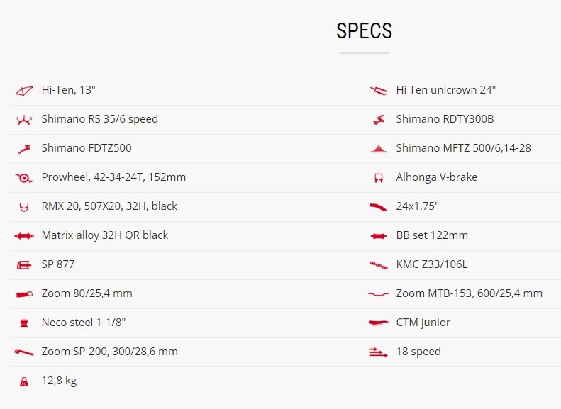561x409 pixels.
Task: Click the pedal icon next to SP 877
Action: pos(24,265)
